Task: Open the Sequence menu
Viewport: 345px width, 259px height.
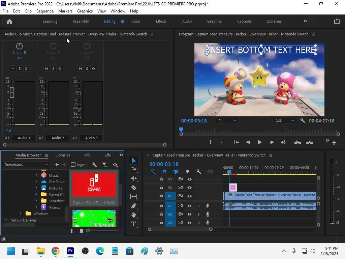Action: pos(45,11)
